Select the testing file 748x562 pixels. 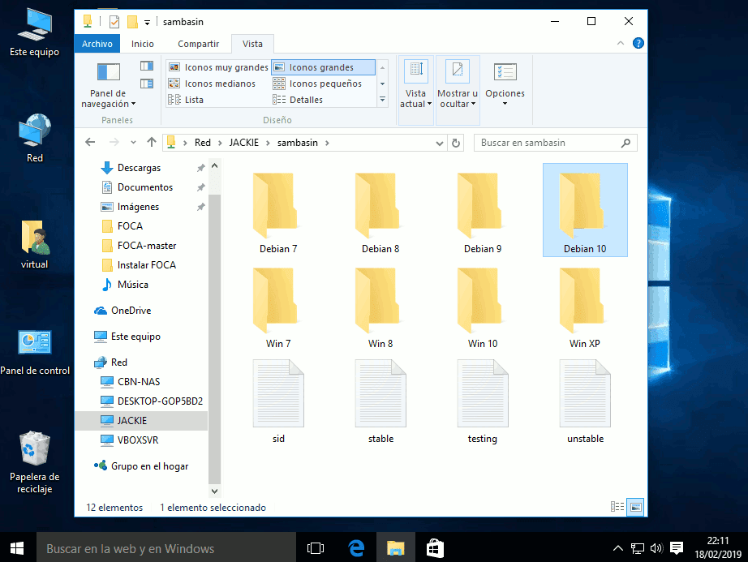(x=482, y=402)
